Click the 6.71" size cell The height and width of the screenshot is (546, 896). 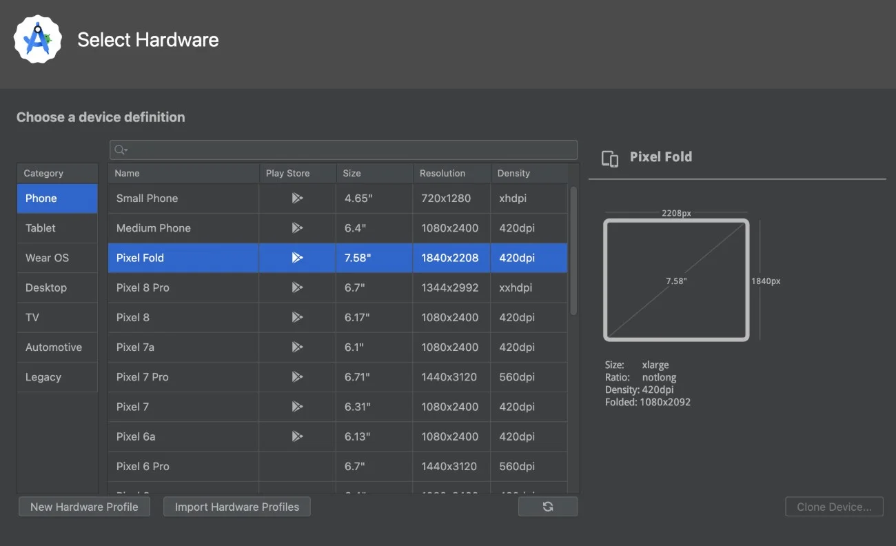(x=375, y=376)
